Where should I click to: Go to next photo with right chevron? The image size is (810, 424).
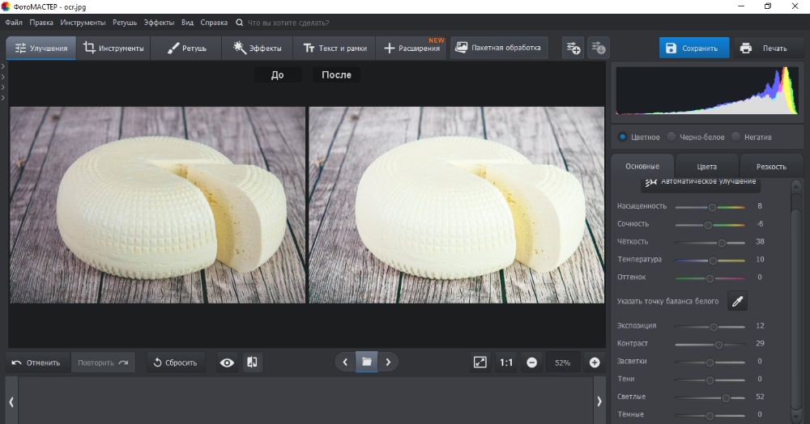388,362
